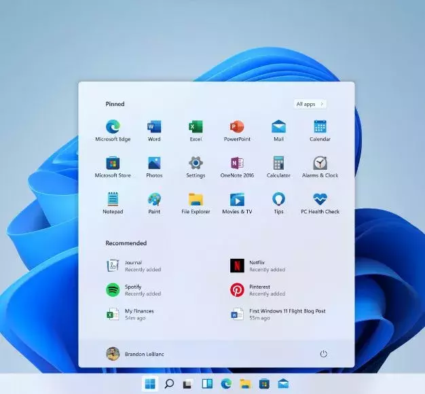Click the All apps button
Image resolution: width=425 pixels, height=394 pixels.
click(310, 104)
